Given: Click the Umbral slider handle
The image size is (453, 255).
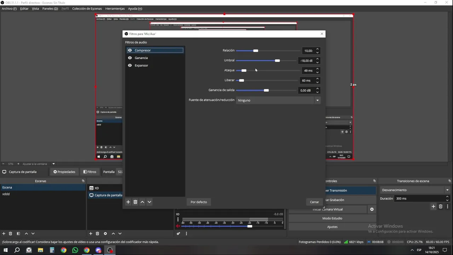Looking at the screenshot, I should pyautogui.click(x=277, y=61).
